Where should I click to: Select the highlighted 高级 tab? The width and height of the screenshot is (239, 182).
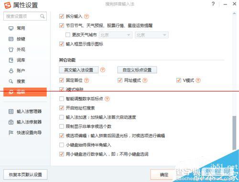pyautogui.click(x=25, y=92)
